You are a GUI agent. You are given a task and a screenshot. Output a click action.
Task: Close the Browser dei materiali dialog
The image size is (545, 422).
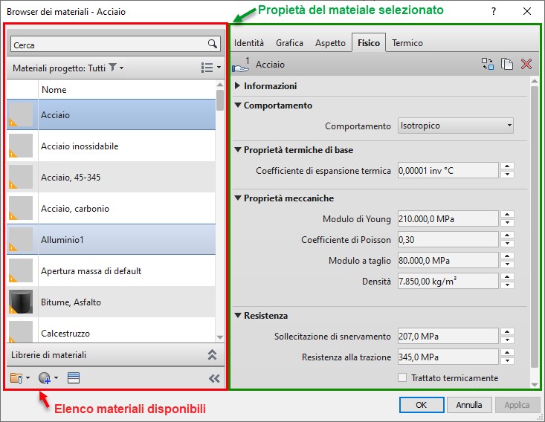[527, 11]
